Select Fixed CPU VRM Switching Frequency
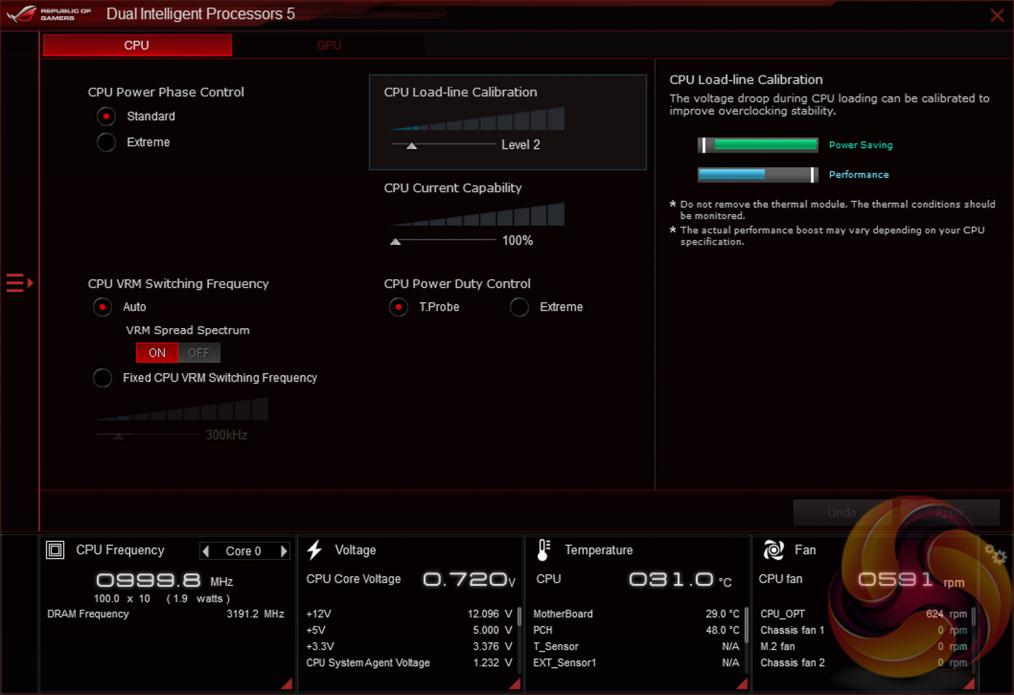 pos(102,378)
